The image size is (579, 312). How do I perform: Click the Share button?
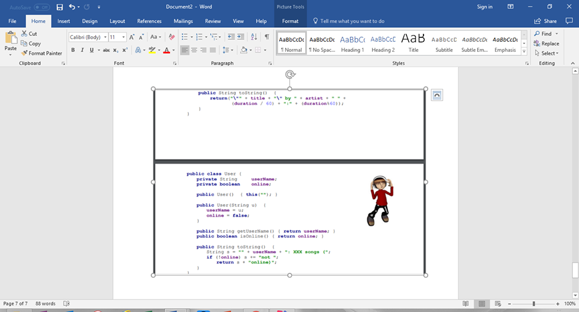[x=545, y=21]
